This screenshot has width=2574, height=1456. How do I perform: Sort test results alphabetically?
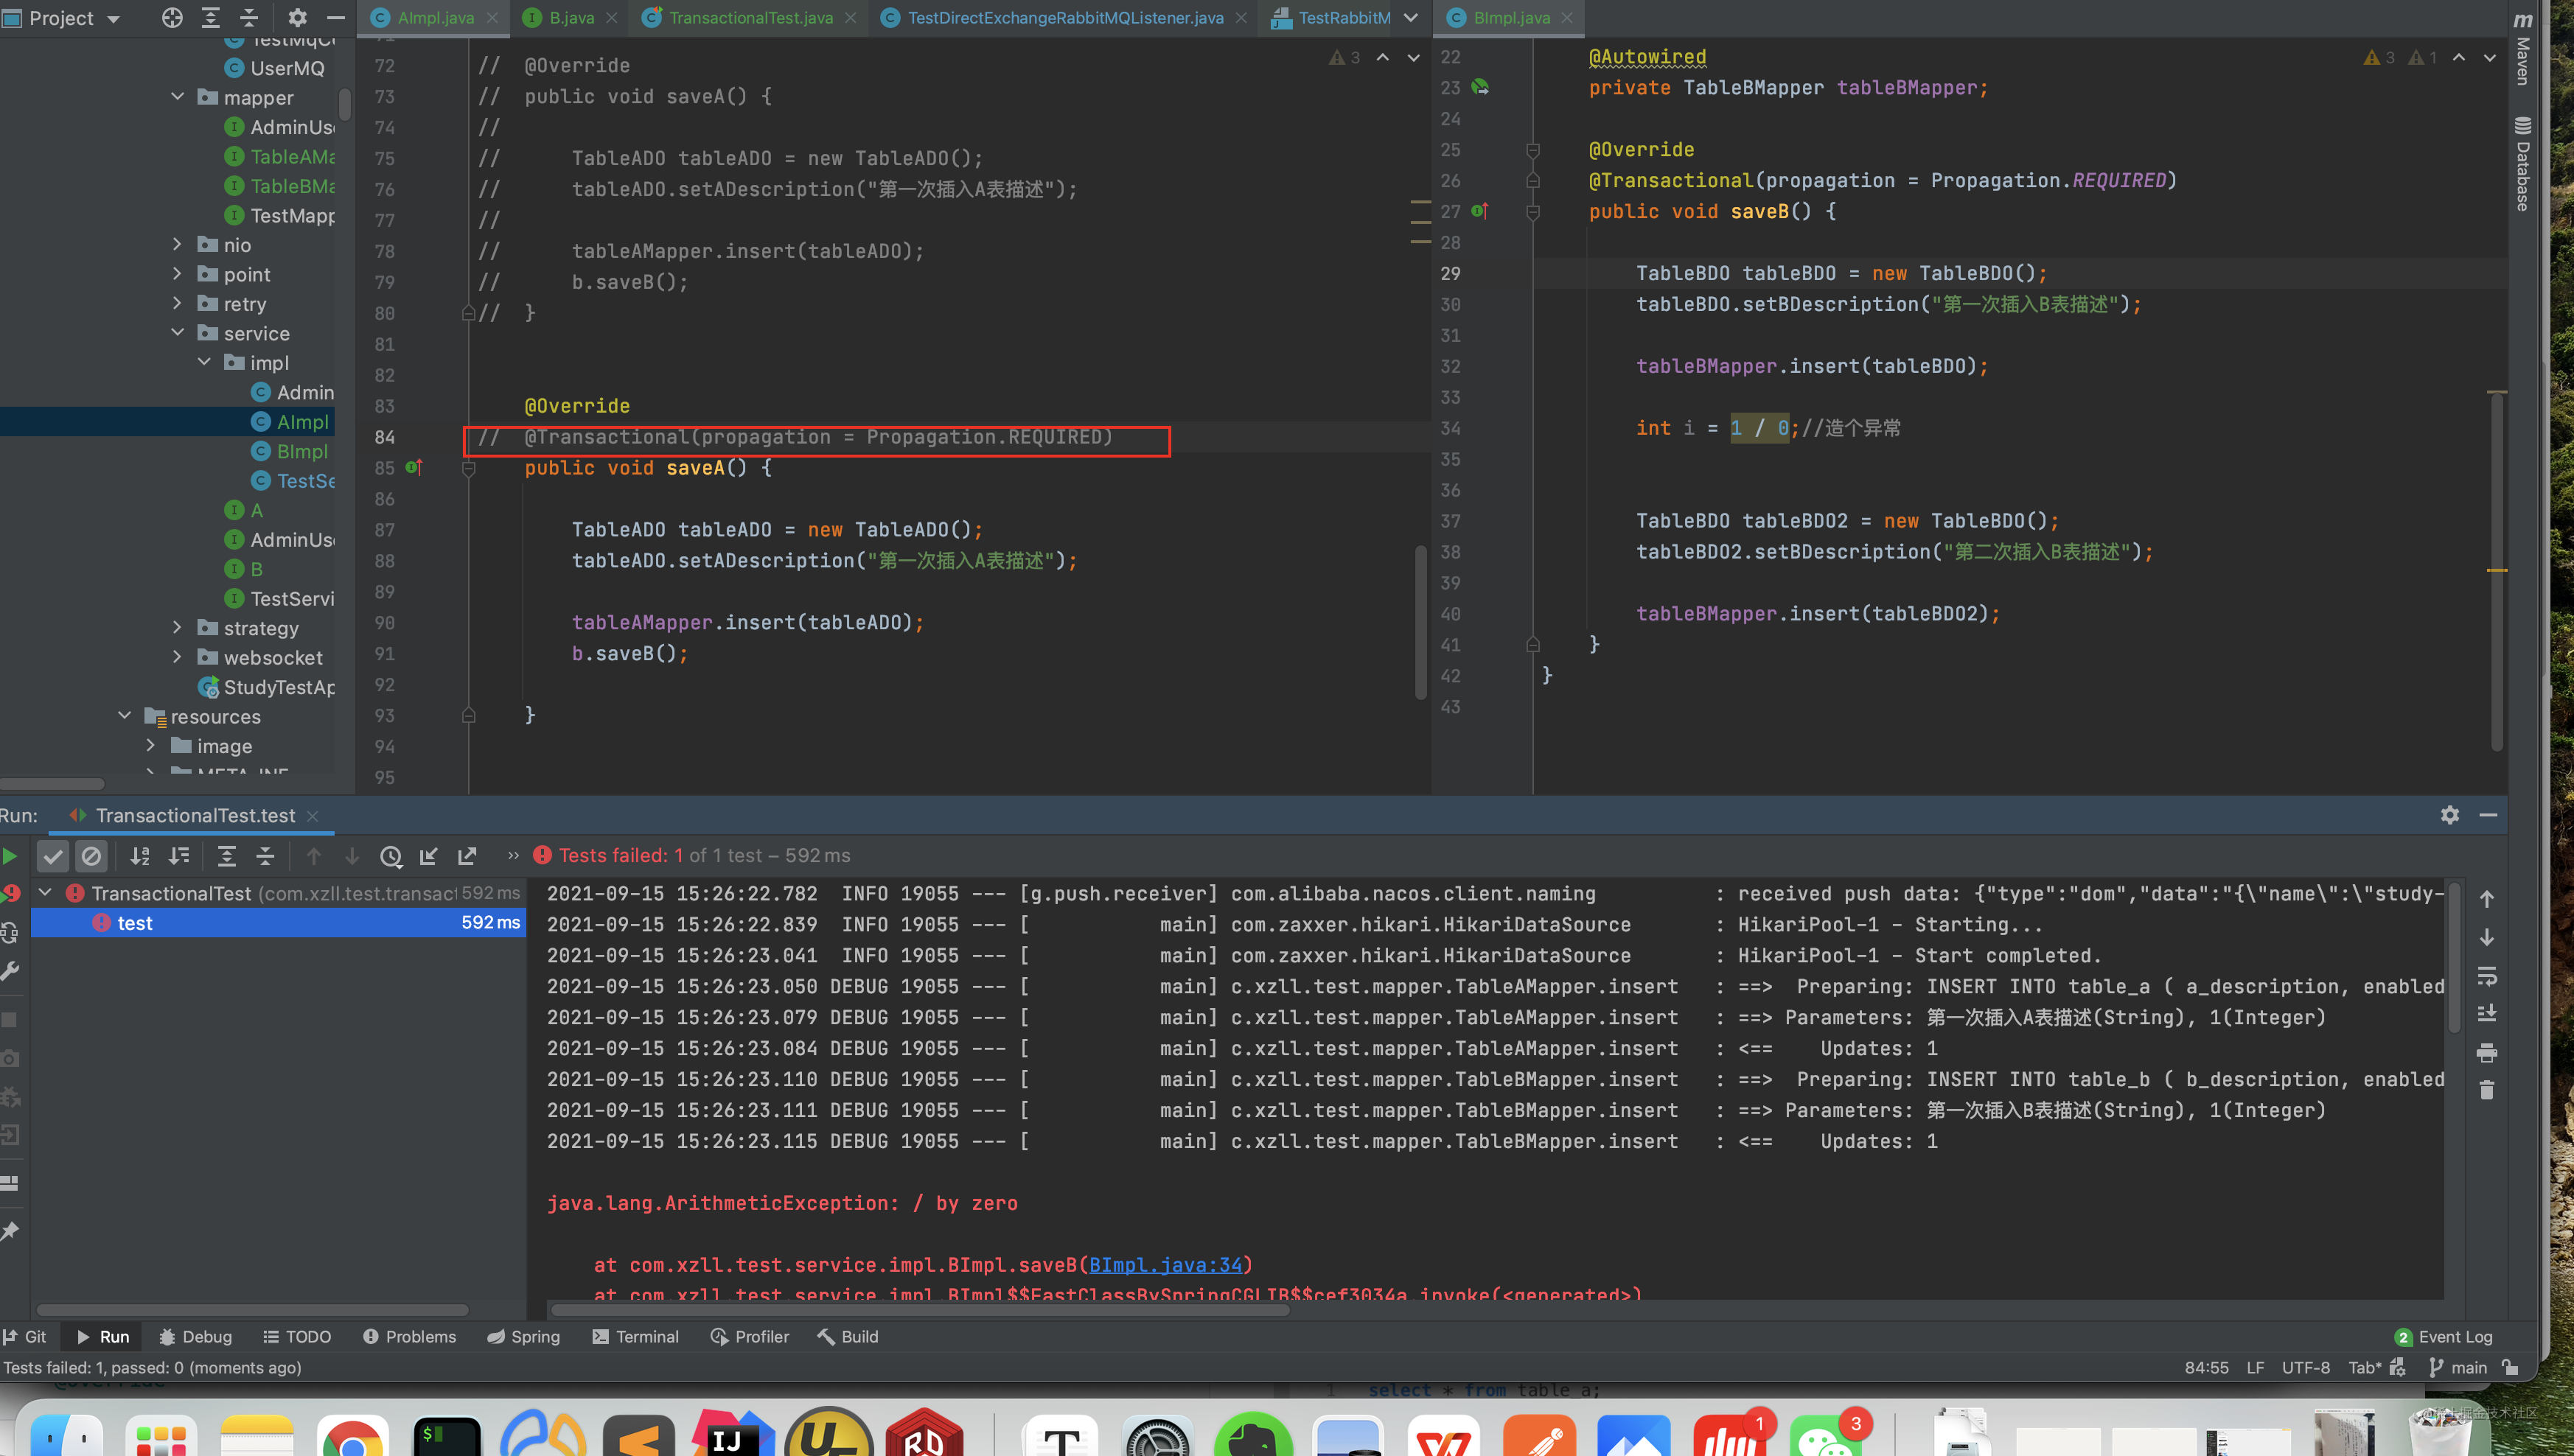click(140, 856)
